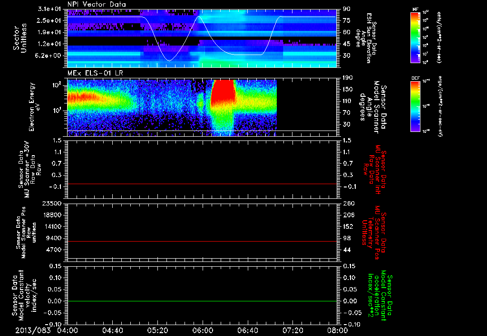Click the 04:40 time tick label
The width and height of the screenshot is (487, 336).
112,330
